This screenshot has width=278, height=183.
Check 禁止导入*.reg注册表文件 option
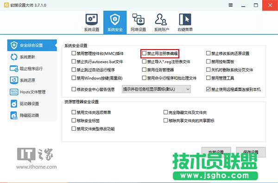pos(144,62)
